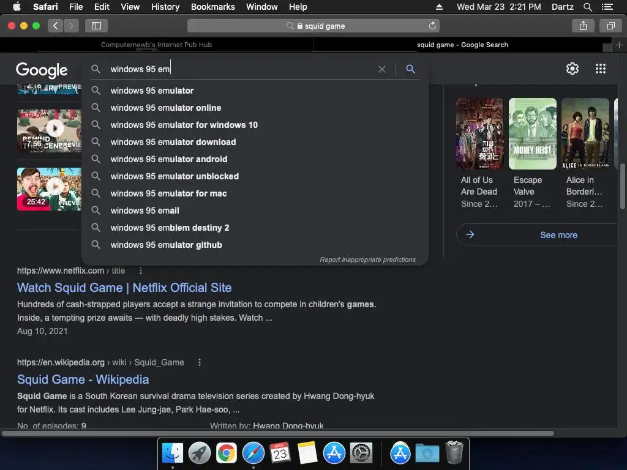Click the vertical page scrollbar thumb
The image size is (627, 470).
point(622,186)
